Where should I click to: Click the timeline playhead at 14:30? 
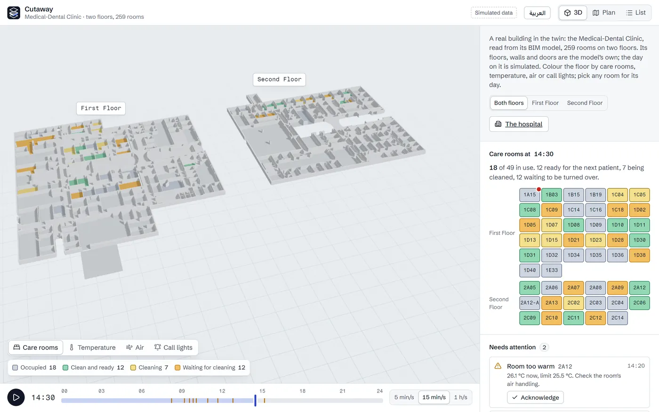256,401
